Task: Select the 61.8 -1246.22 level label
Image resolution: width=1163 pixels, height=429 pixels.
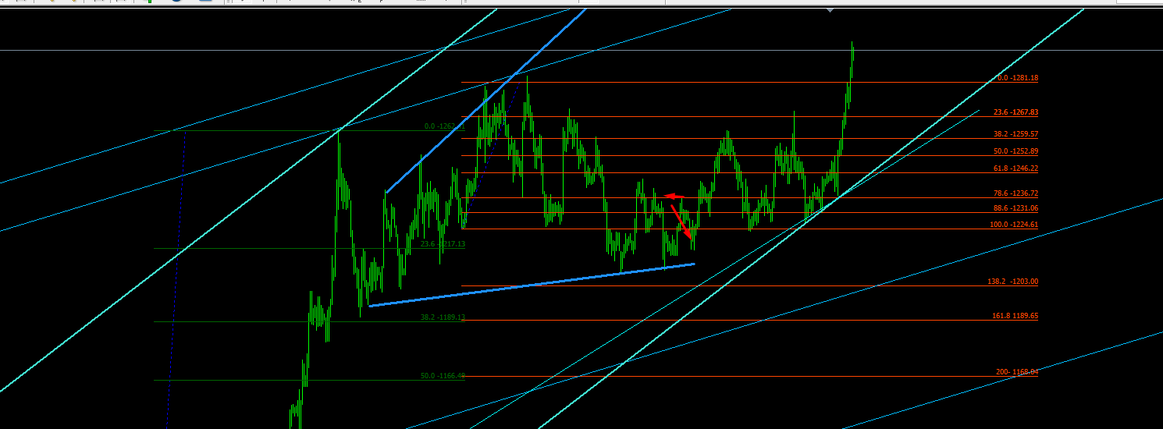Action: tap(1015, 168)
